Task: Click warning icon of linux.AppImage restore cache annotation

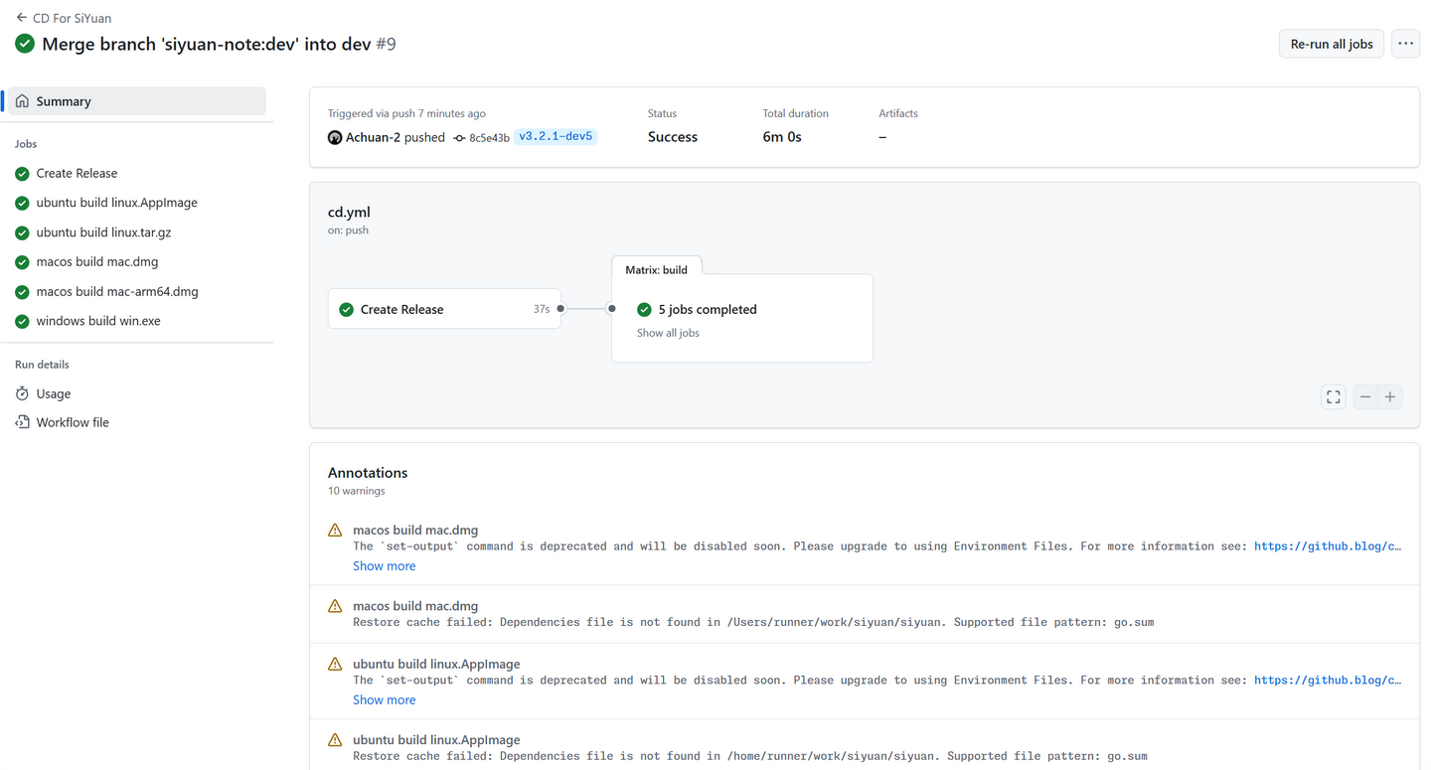Action: (x=335, y=740)
